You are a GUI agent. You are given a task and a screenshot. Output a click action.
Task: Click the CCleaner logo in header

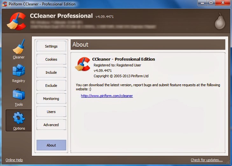[17, 21]
